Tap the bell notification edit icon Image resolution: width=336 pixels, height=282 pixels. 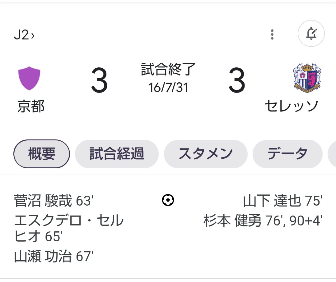(x=311, y=33)
